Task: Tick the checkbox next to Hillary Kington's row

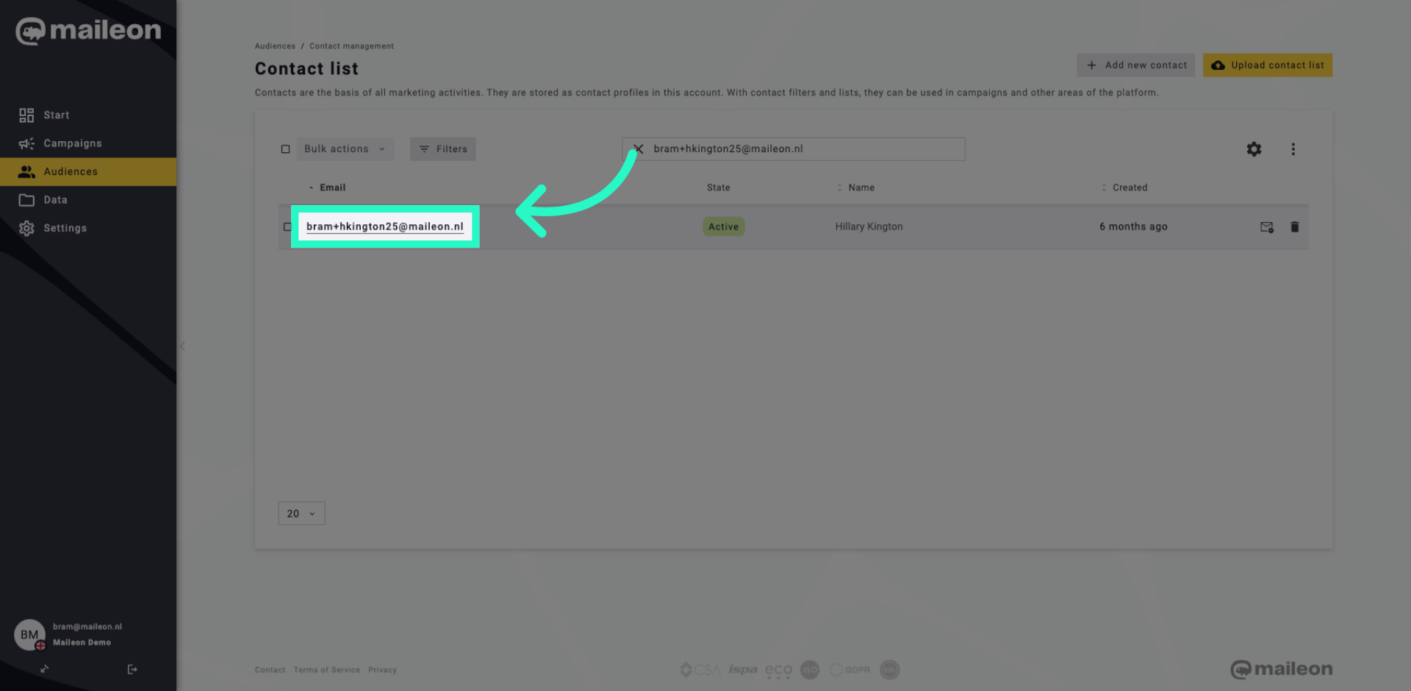Action: click(x=288, y=226)
